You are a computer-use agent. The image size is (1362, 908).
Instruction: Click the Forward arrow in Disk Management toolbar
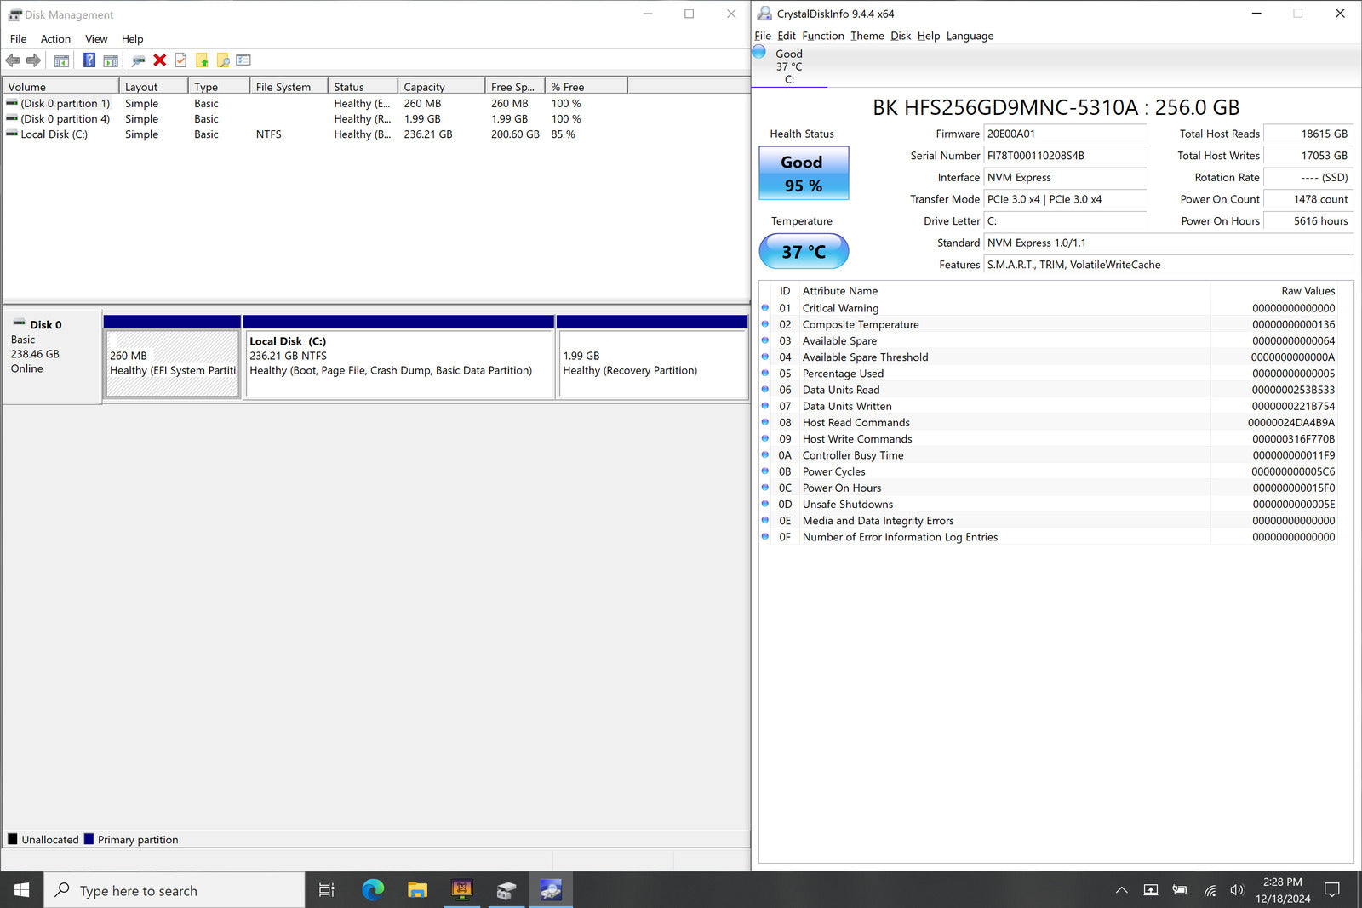(x=33, y=60)
